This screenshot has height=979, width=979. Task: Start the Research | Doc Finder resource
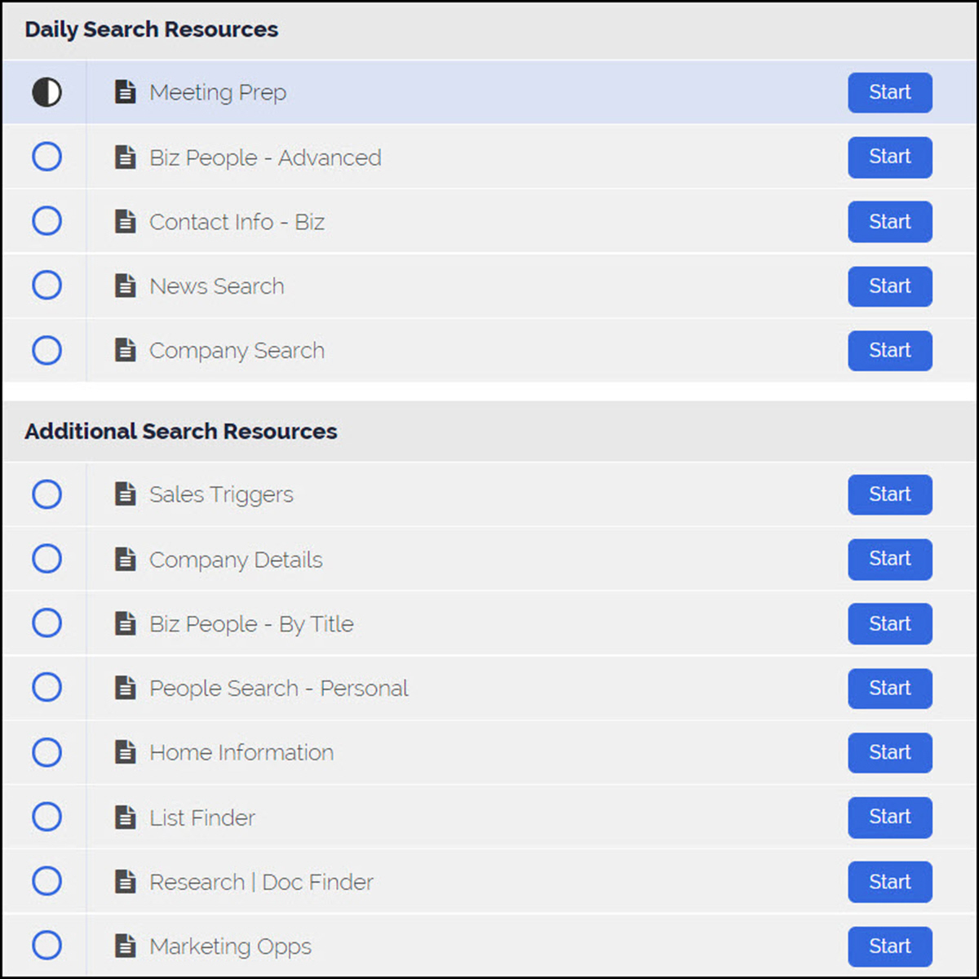[x=890, y=882]
